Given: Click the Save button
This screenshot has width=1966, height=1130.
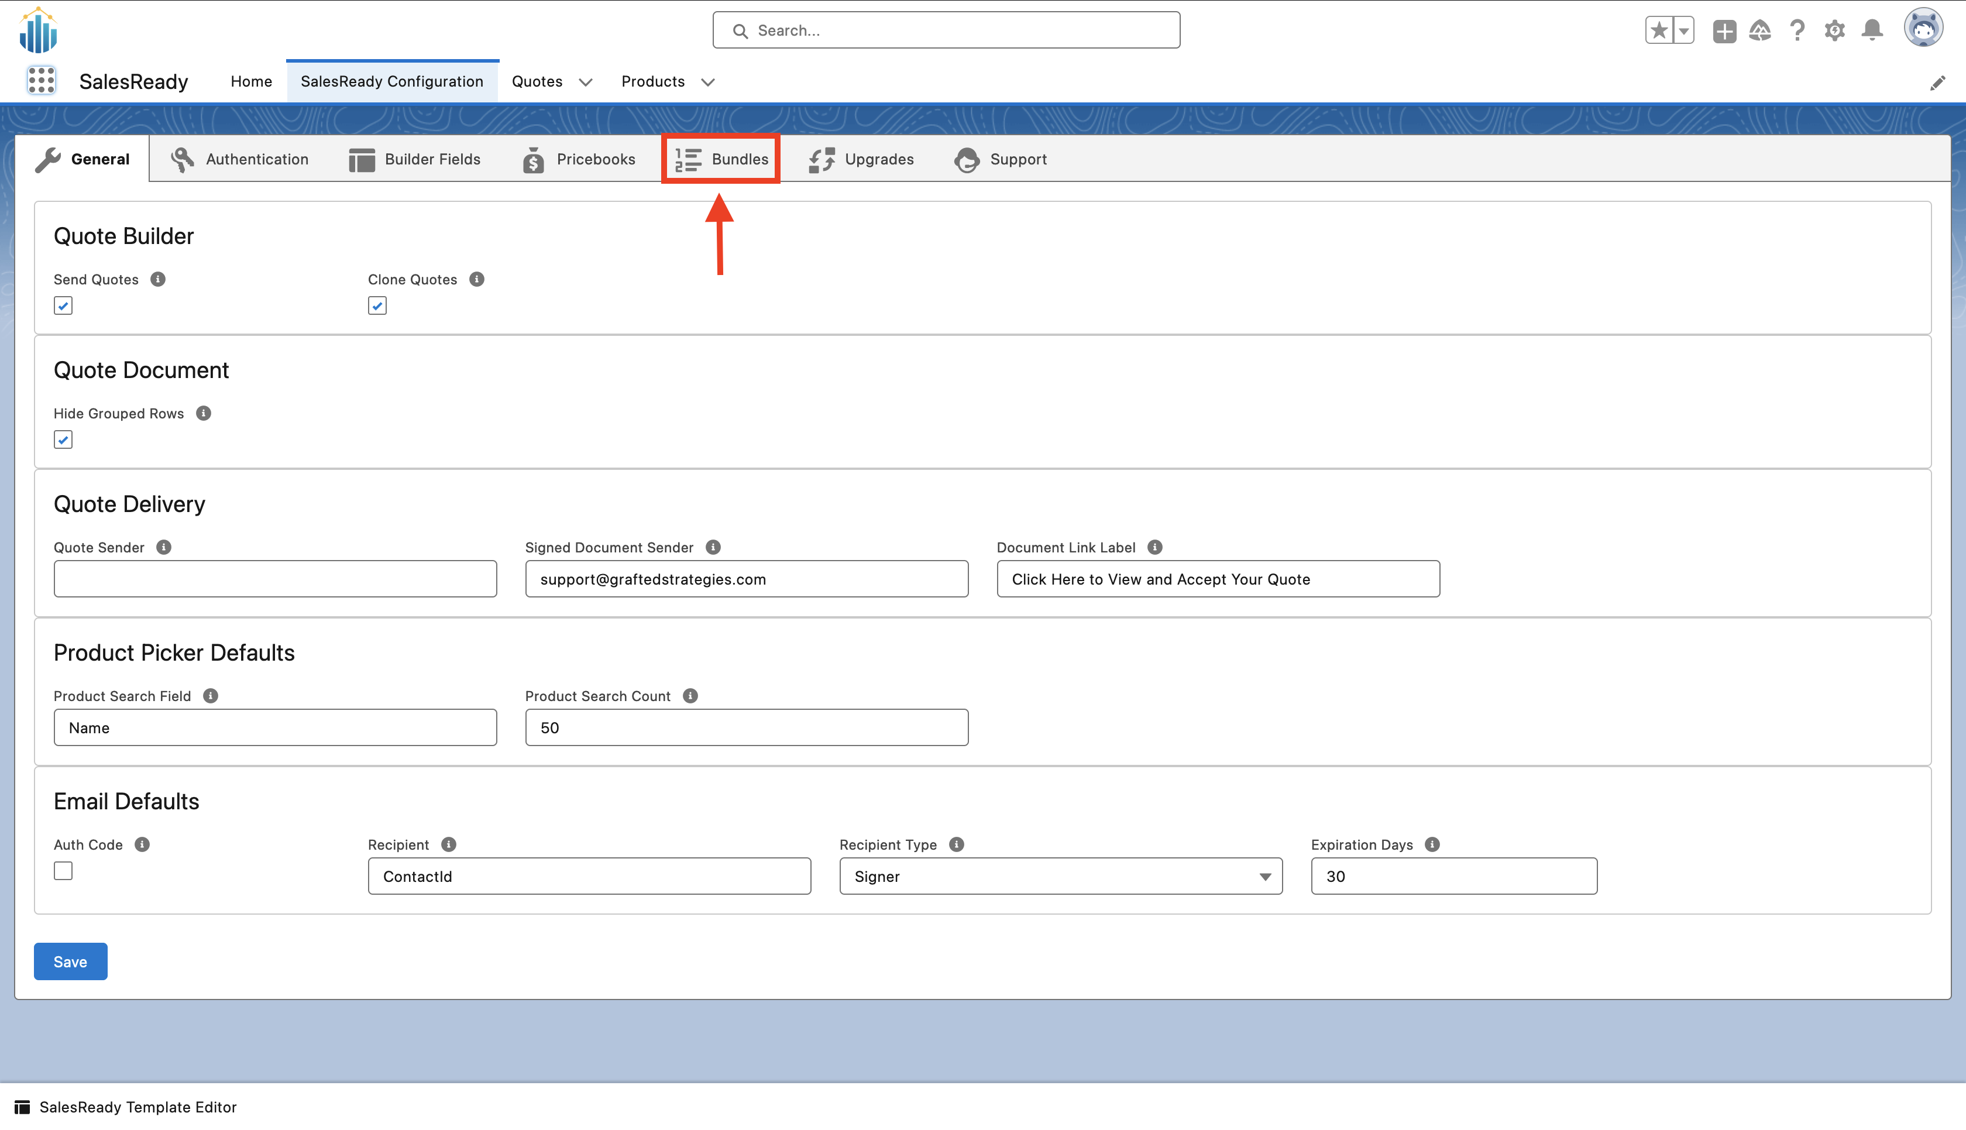Looking at the screenshot, I should [x=70, y=961].
